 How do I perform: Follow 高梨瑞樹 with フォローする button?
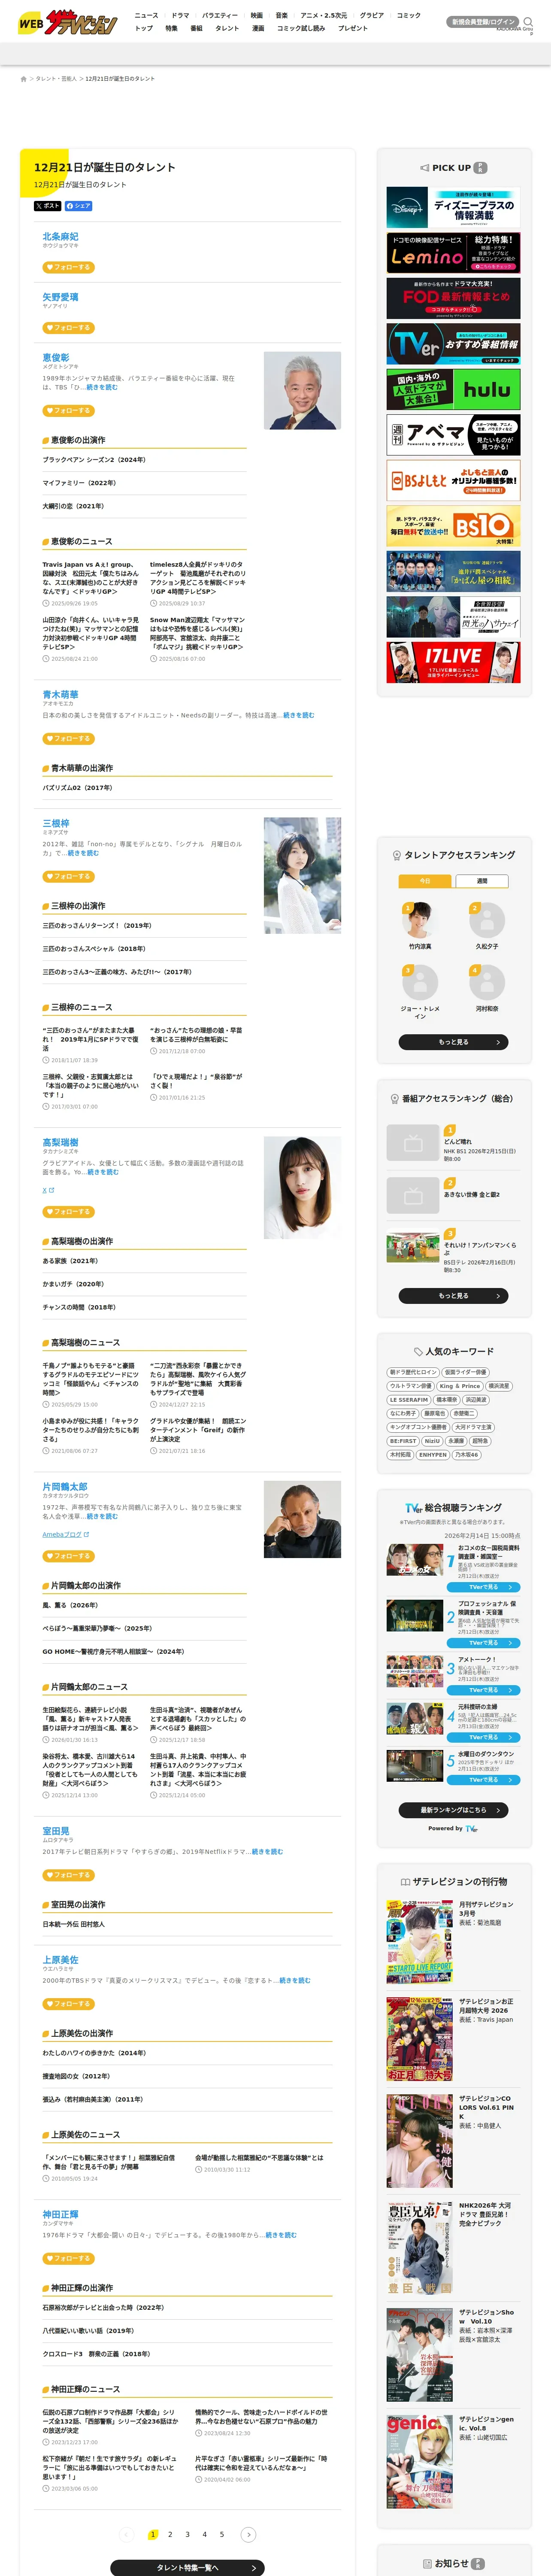[x=69, y=1211]
